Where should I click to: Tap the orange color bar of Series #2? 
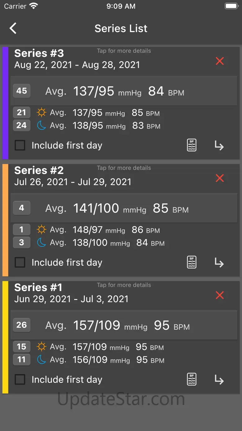(x=5, y=220)
